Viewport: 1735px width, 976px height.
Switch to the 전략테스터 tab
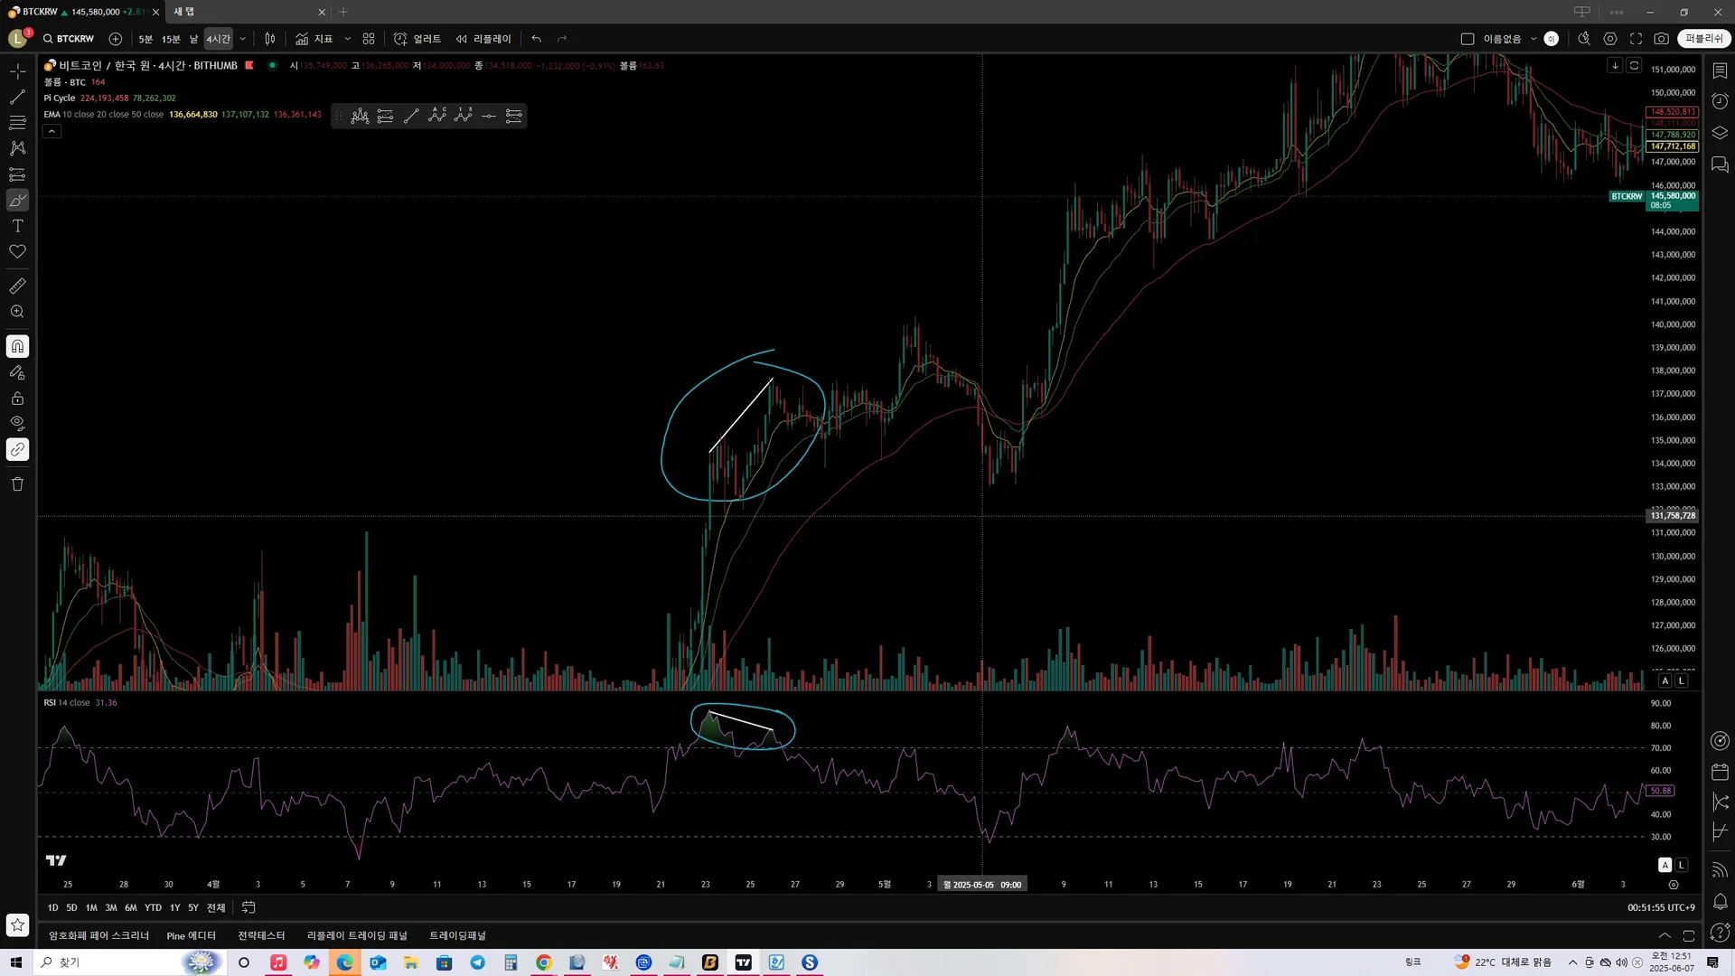(261, 935)
